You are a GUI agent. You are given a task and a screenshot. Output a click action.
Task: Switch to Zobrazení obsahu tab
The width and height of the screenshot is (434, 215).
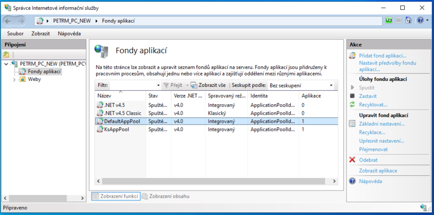pyautogui.click(x=165, y=196)
